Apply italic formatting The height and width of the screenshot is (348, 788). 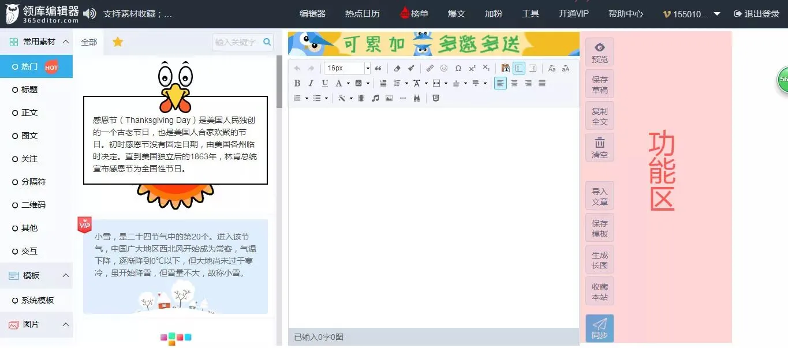(311, 83)
